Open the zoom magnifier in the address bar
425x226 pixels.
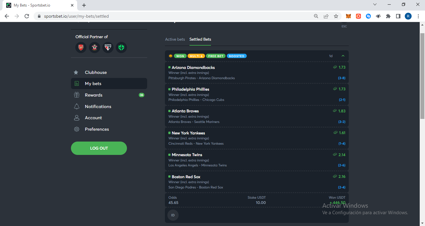click(316, 16)
